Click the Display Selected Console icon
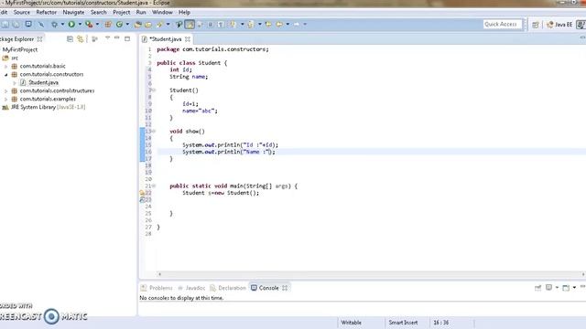Viewport: 586px width, 329px height. tap(548, 288)
